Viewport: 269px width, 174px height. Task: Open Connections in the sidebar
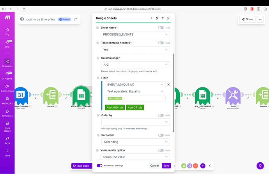7,88
